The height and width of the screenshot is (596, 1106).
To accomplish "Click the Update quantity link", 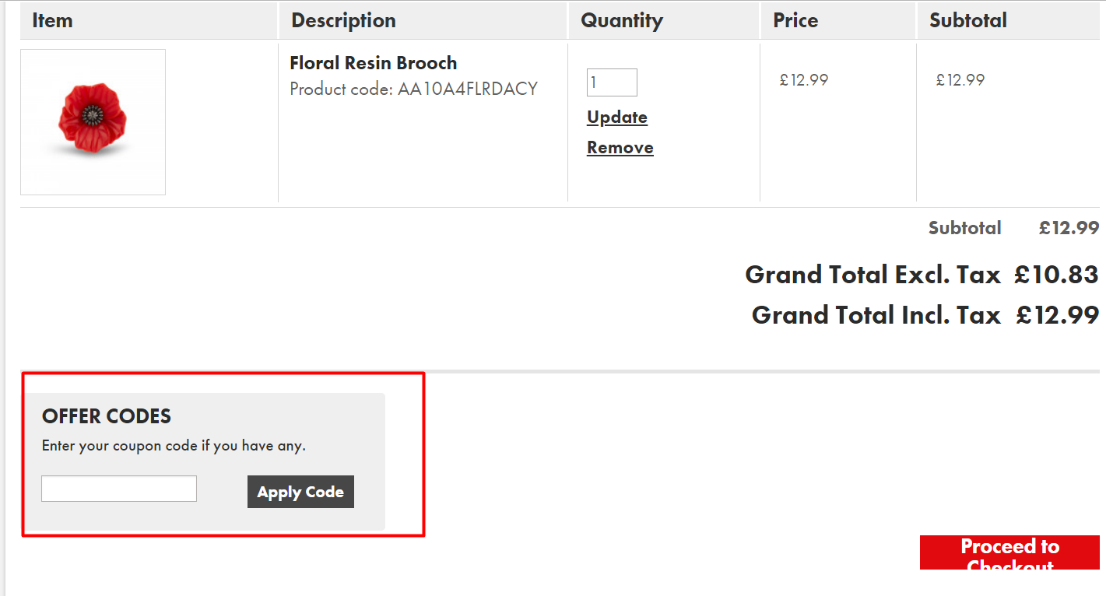I will 617,117.
